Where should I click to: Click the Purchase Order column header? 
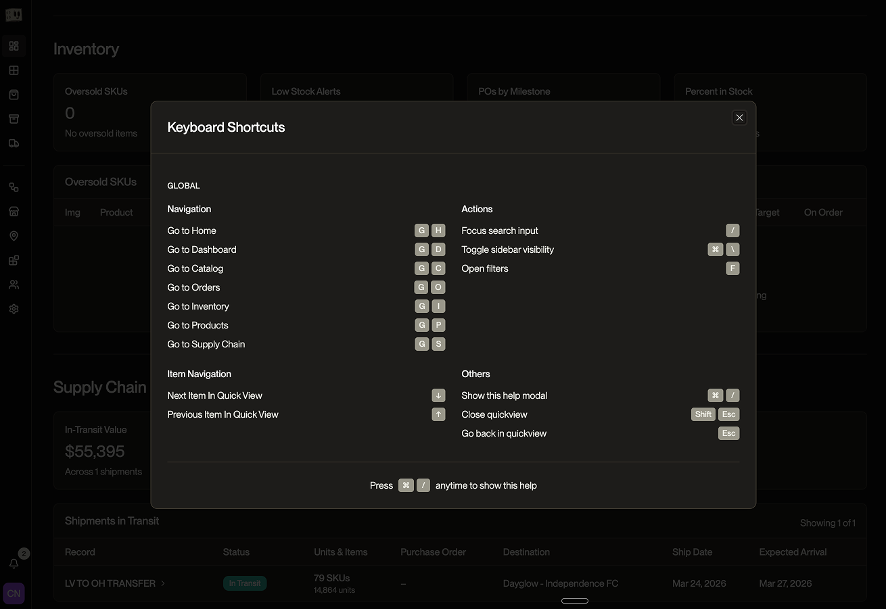pyautogui.click(x=433, y=552)
